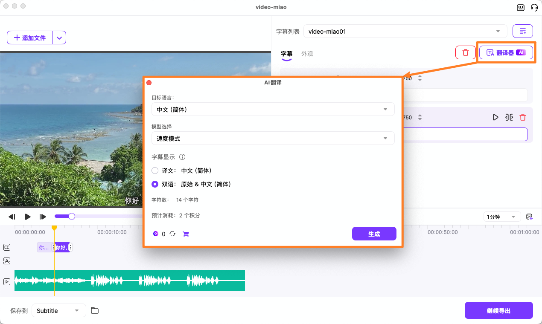Click the shopping cart icon to buy credits
The height and width of the screenshot is (324, 542).
pyautogui.click(x=185, y=234)
